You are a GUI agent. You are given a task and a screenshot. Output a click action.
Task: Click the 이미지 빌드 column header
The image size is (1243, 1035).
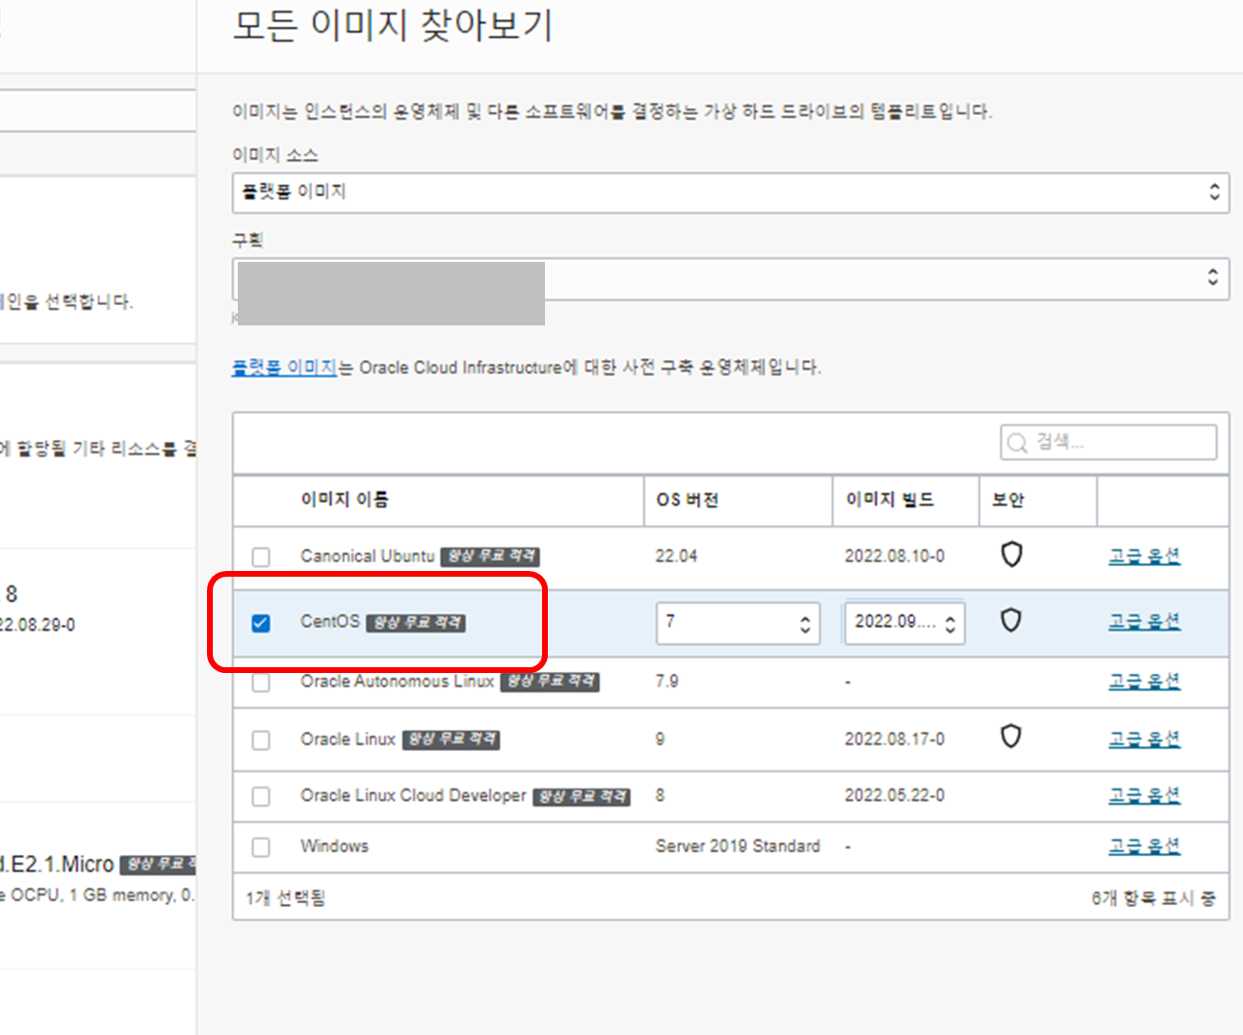point(890,500)
